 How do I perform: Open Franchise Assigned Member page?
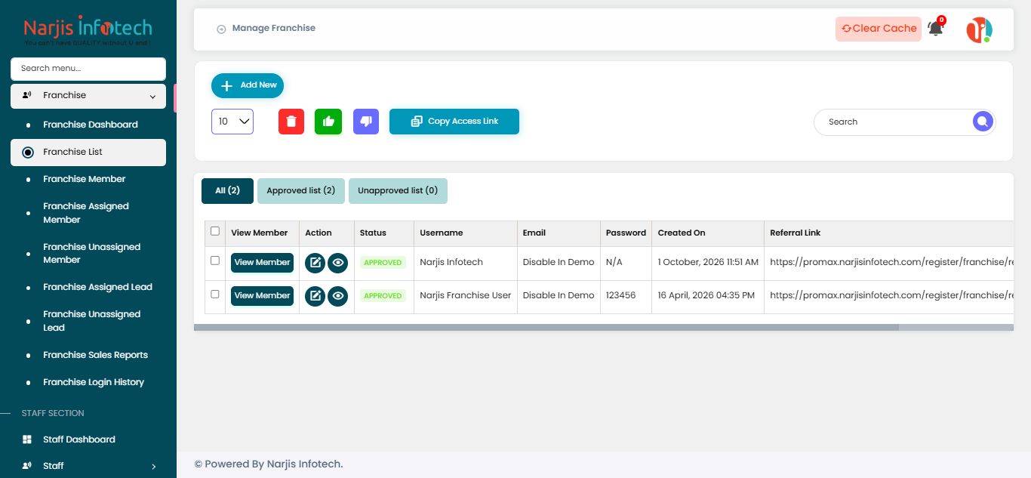86,213
